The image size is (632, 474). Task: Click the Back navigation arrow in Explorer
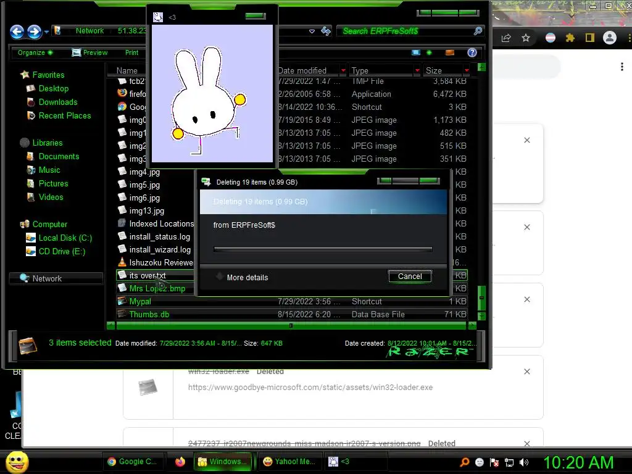click(17, 31)
